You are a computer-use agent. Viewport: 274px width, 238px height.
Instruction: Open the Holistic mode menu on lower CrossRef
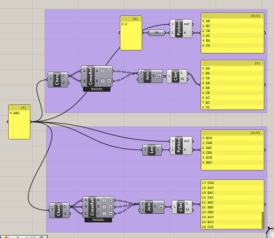pyautogui.click(x=98, y=220)
